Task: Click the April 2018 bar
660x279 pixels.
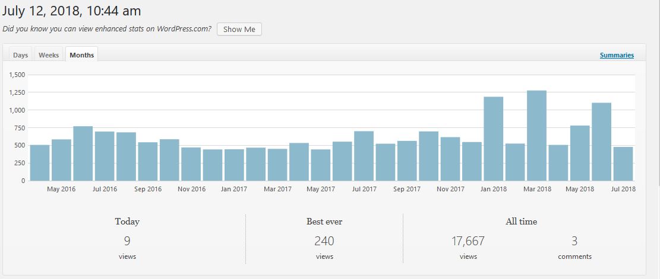Action: [558, 163]
